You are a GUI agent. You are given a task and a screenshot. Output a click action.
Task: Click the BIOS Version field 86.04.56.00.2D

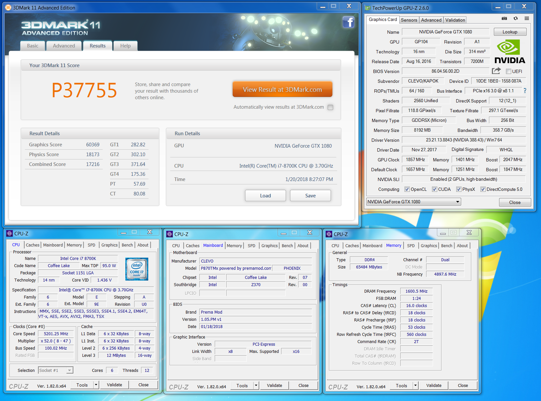[445, 71]
